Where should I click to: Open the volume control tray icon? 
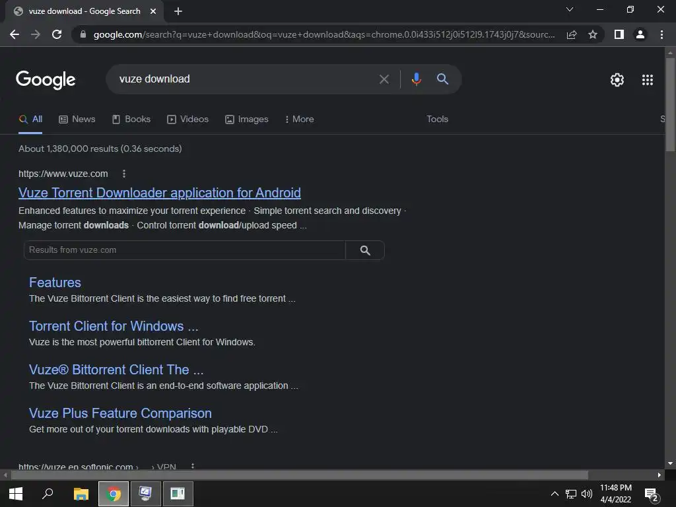[x=586, y=494]
